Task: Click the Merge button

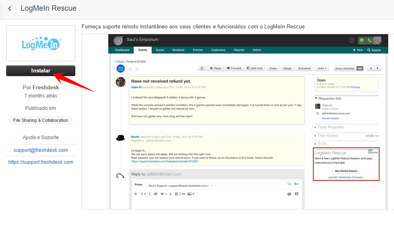Action: [x=287, y=68]
